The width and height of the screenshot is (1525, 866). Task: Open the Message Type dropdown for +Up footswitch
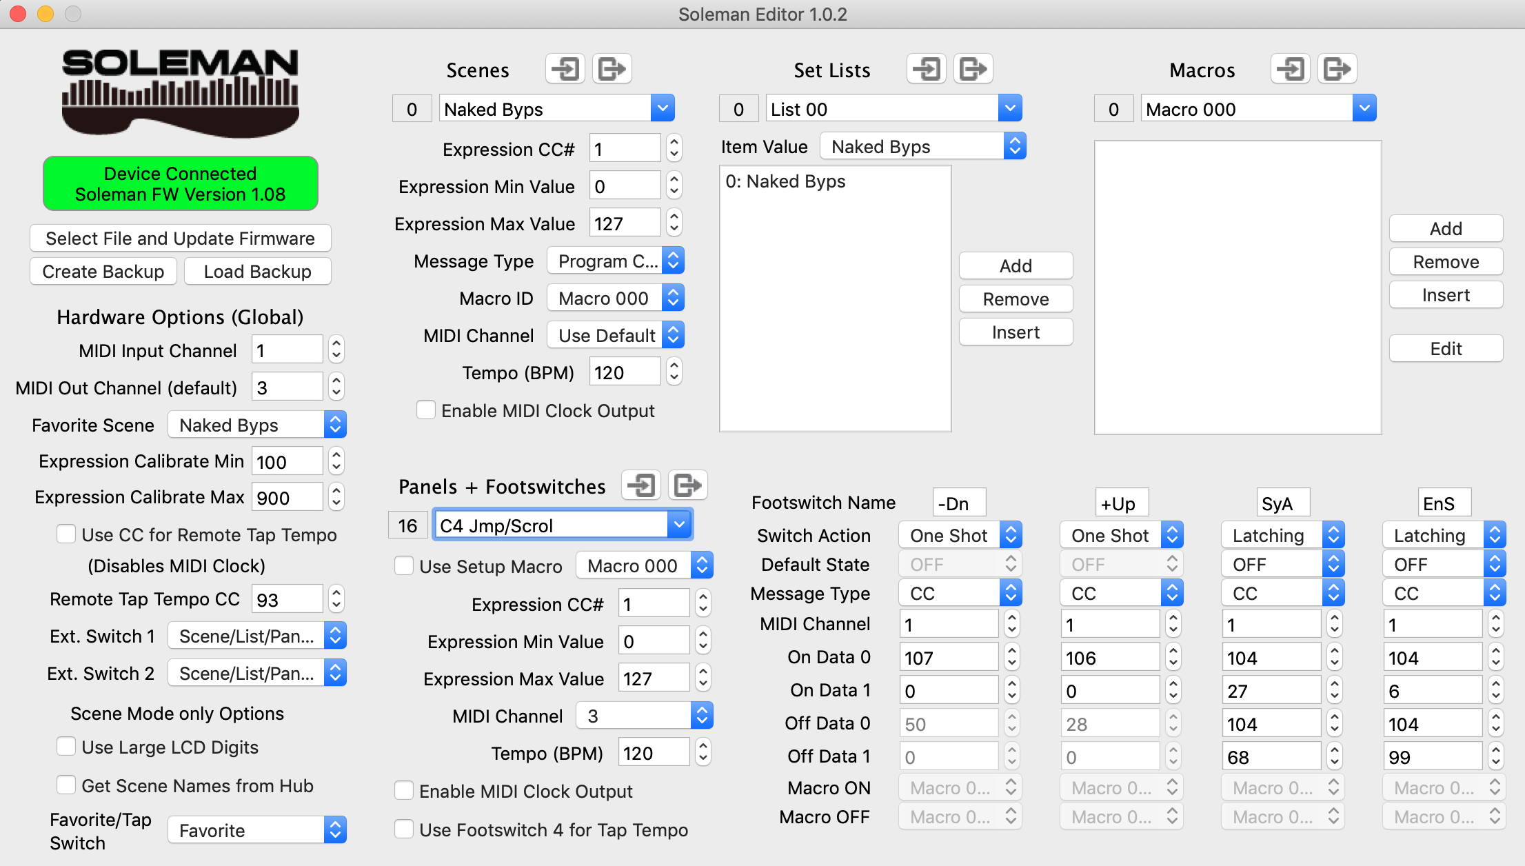(1122, 594)
